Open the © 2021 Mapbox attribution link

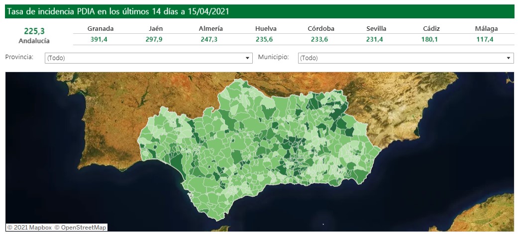coord(29,228)
